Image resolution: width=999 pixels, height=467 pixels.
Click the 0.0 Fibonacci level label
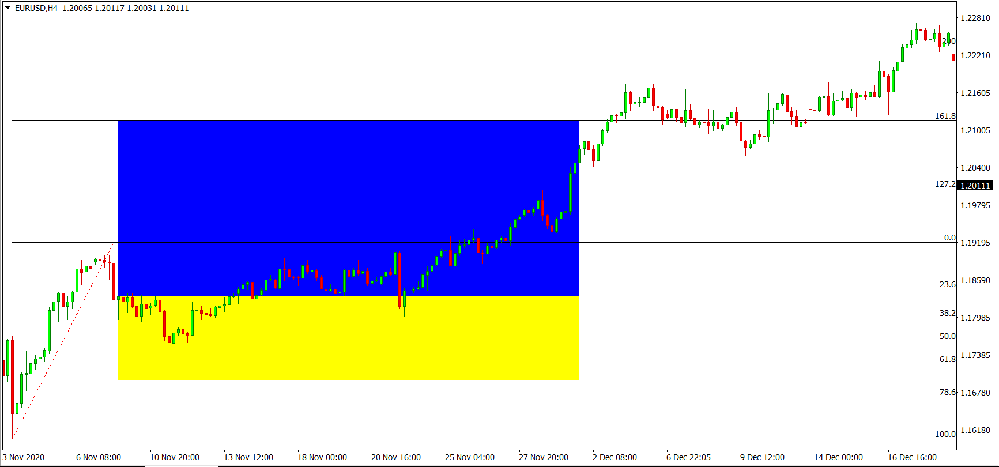tap(949, 238)
